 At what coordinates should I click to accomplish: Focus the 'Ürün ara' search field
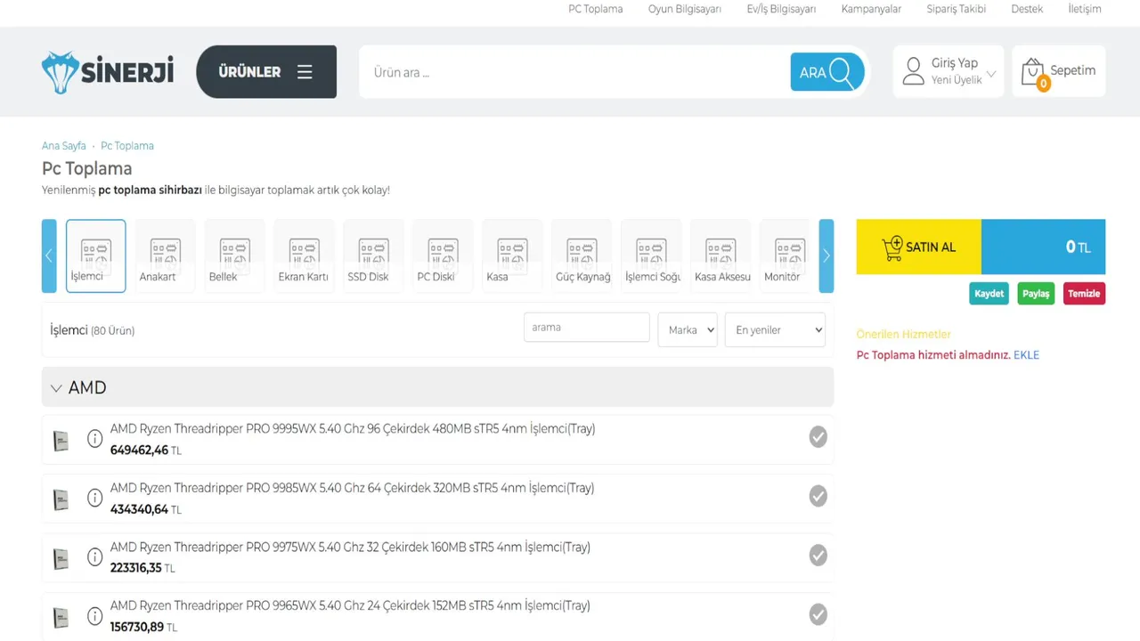pyautogui.click(x=574, y=72)
